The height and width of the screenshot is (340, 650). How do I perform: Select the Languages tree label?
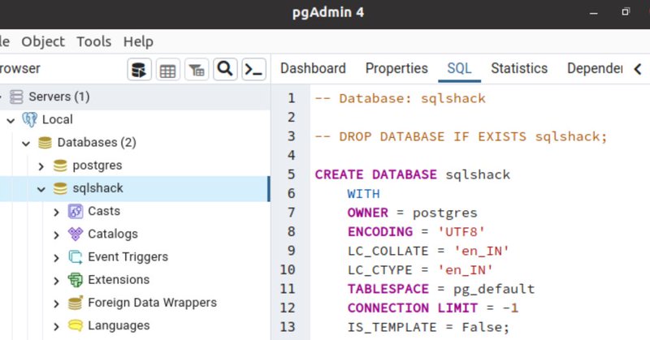119,325
